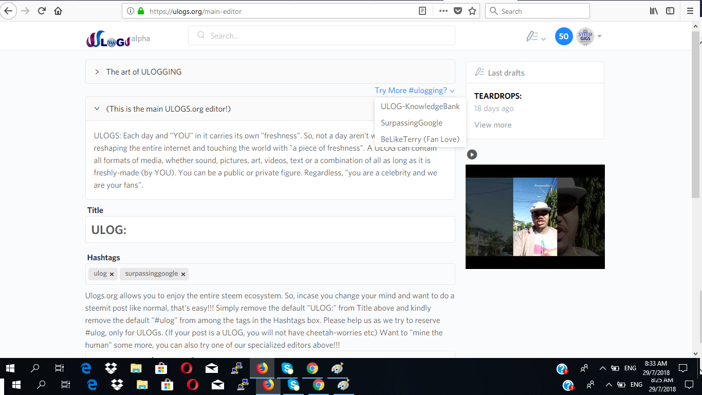The image size is (702, 395).
Task: Reload the ulogs.org page
Action: coord(42,11)
